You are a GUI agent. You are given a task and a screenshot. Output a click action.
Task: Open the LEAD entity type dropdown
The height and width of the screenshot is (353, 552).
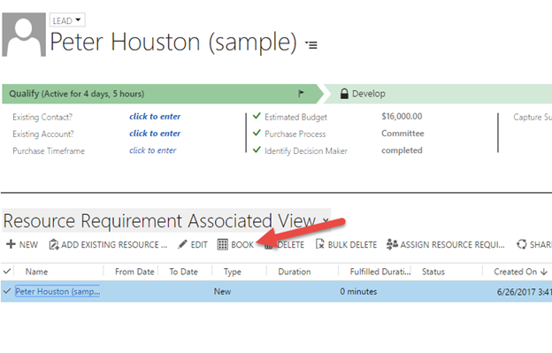pyautogui.click(x=67, y=20)
